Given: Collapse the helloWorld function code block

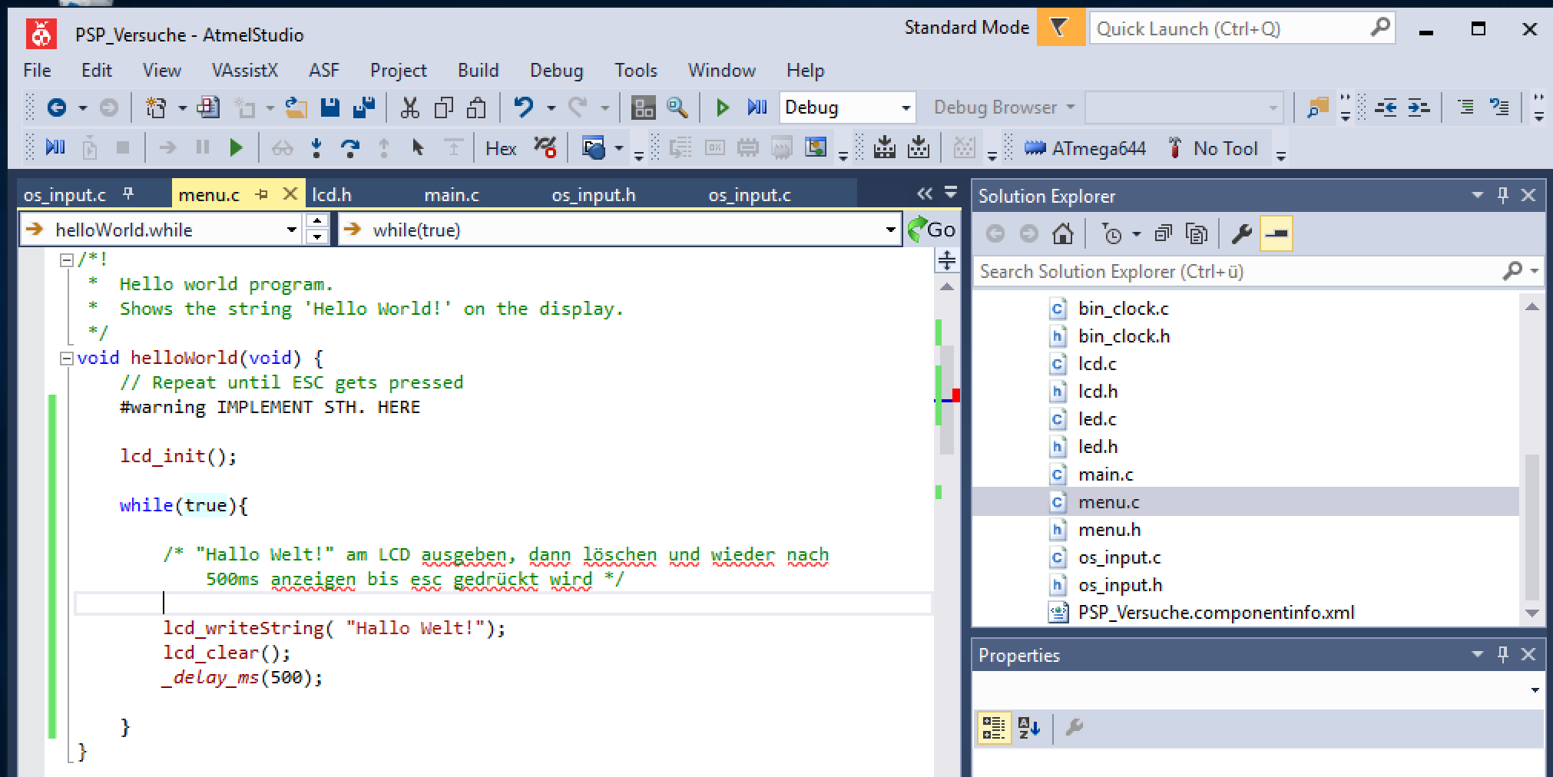Looking at the screenshot, I should pyautogui.click(x=67, y=358).
